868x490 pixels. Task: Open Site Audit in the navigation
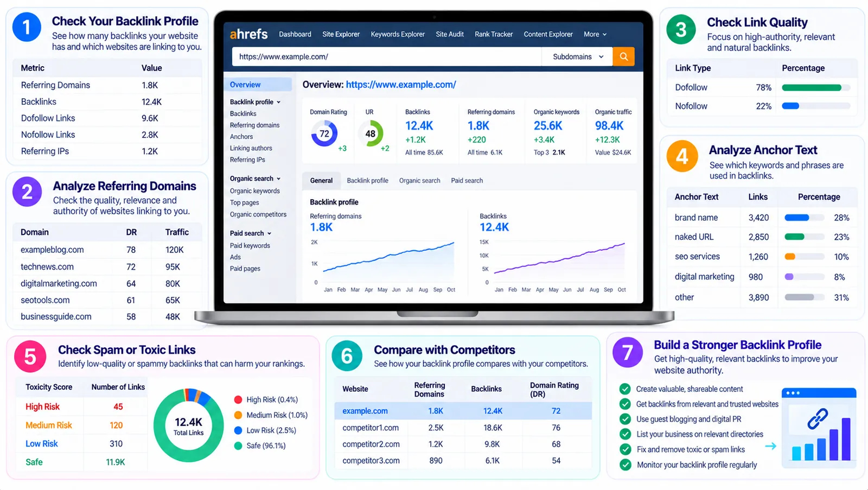click(x=450, y=34)
